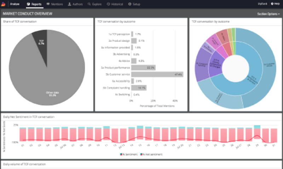Click the '47.4%' value label
283x169 pixels.
pyautogui.click(x=178, y=74)
